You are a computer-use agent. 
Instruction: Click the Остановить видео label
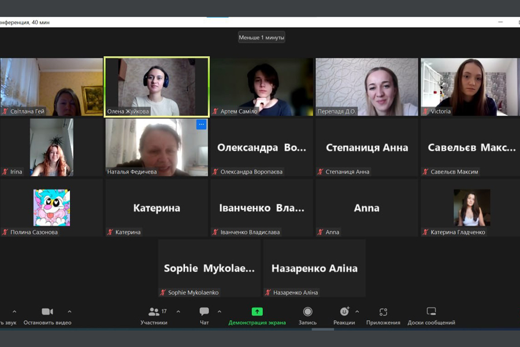click(47, 323)
